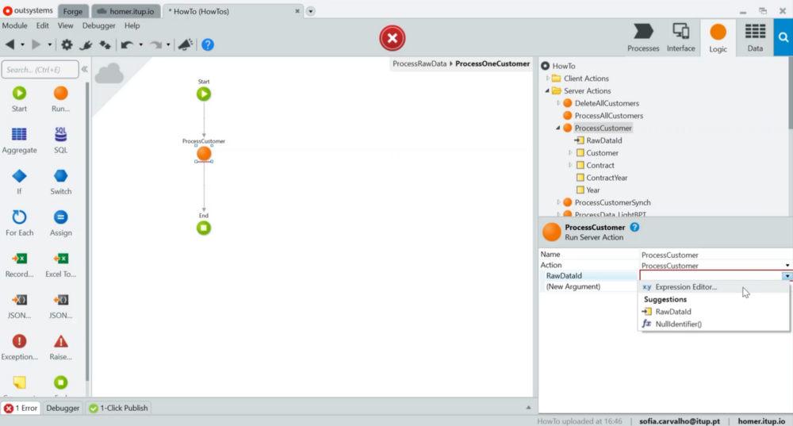Viewport: 793px width, 426px height.
Task: Switch to the Interface layer
Action: point(680,37)
